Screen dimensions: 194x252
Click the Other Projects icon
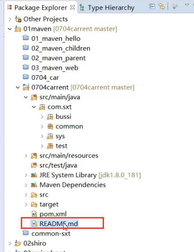[18, 19]
